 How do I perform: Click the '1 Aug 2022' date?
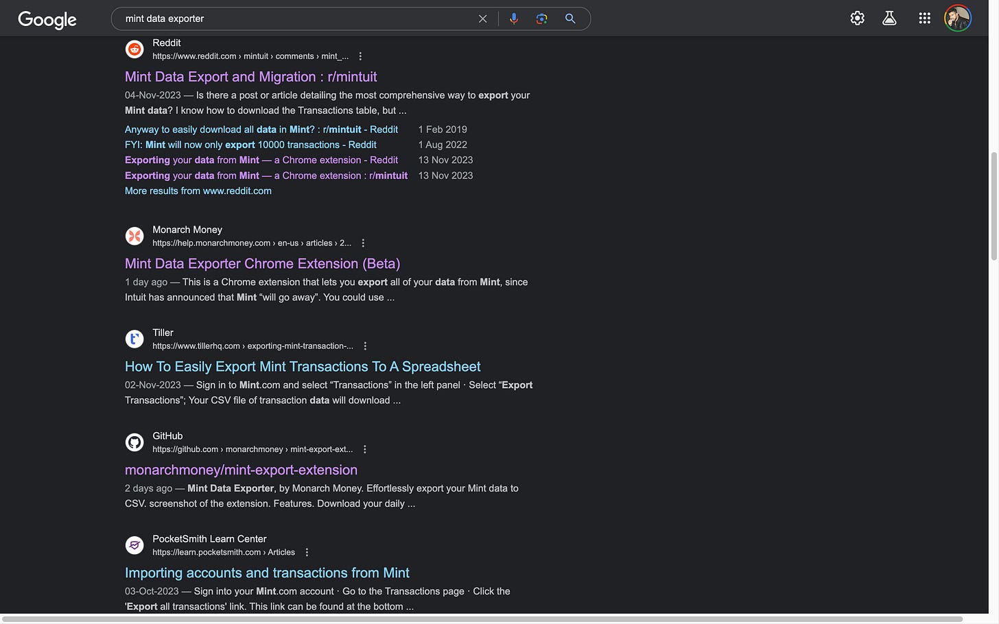pyautogui.click(x=443, y=145)
